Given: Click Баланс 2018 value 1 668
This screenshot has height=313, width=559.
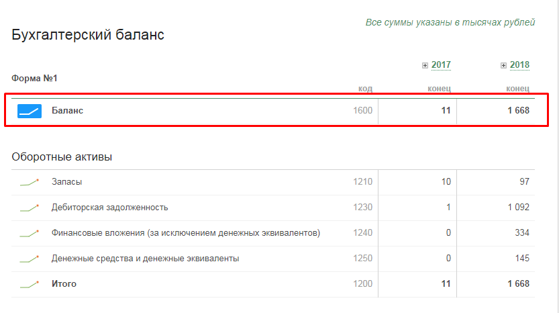Looking at the screenshot, I should (x=518, y=111).
